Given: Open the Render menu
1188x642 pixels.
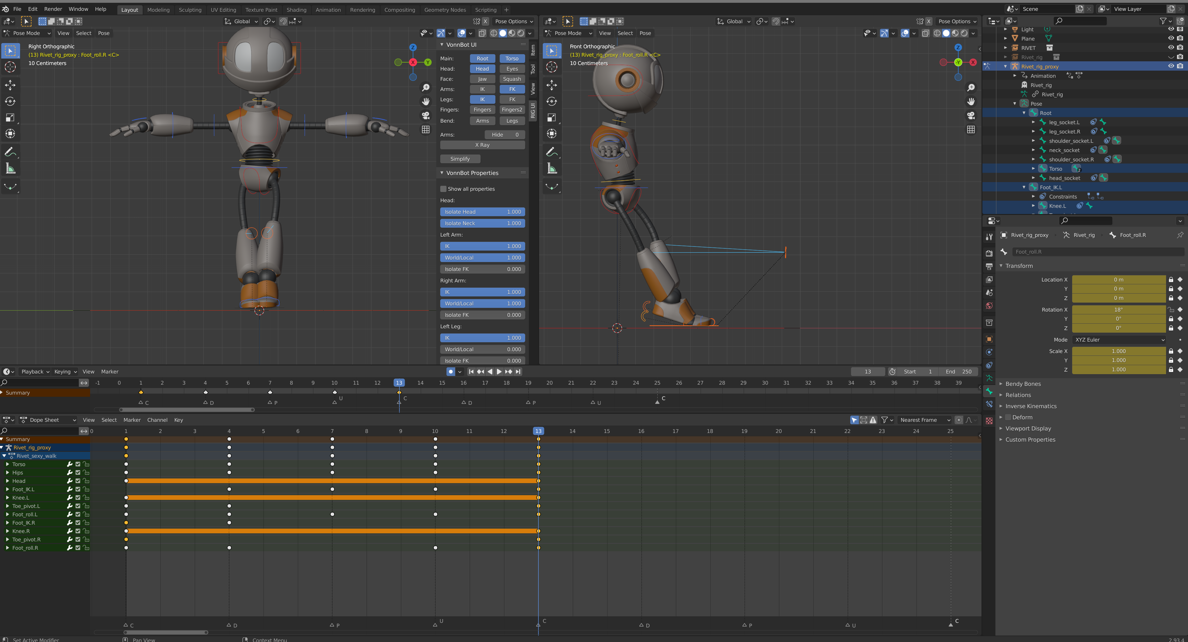Looking at the screenshot, I should (x=53, y=9).
